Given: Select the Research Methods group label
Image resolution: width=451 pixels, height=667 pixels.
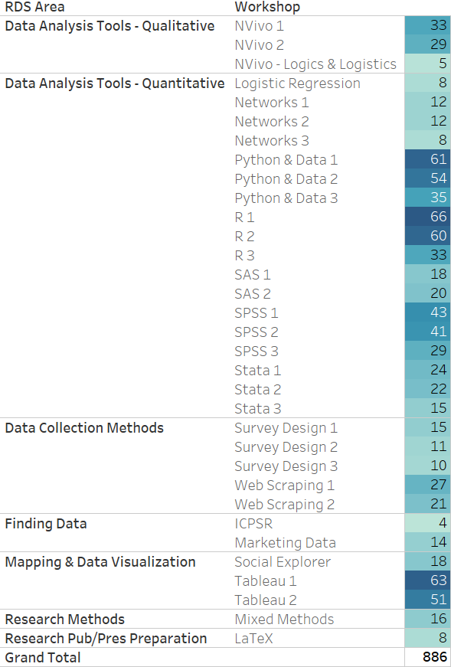Looking at the screenshot, I should [64, 620].
